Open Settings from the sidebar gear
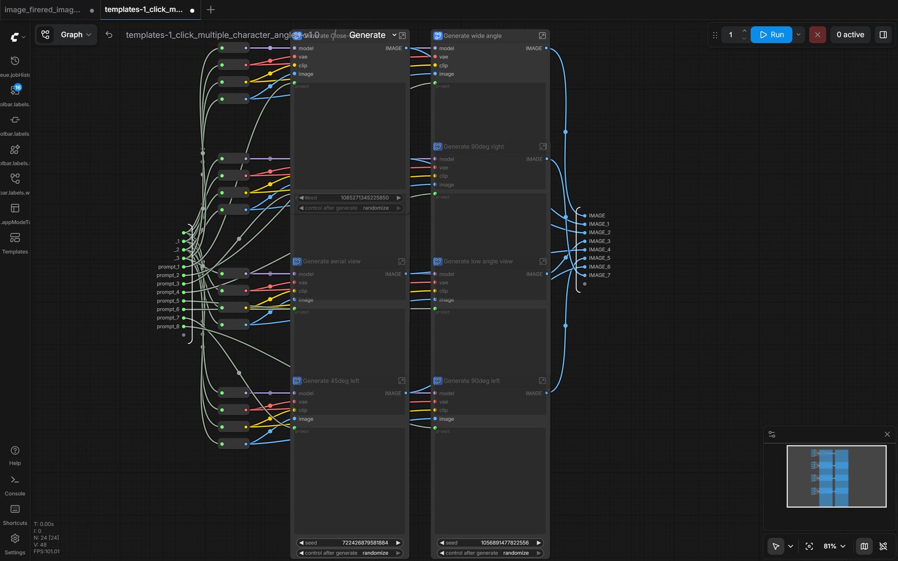The width and height of the screenshot is (898, 561). point(15,539)
